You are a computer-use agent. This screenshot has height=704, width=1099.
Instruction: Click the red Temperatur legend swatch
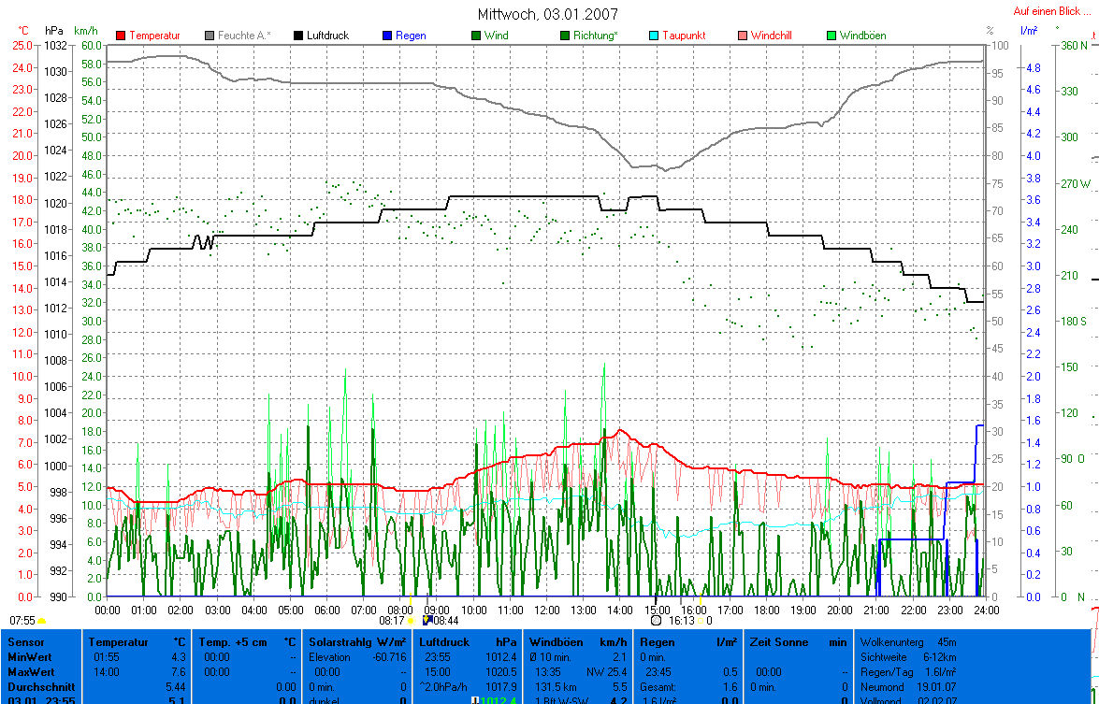[121, 36]
